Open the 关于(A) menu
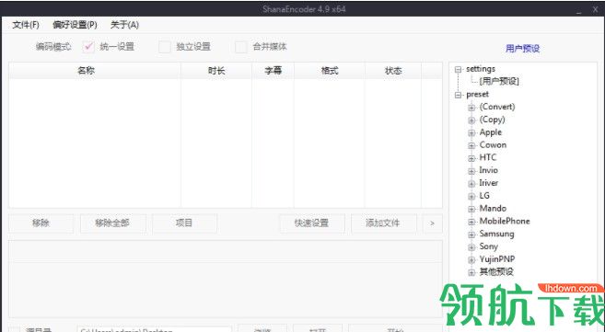 click(124, 25)
